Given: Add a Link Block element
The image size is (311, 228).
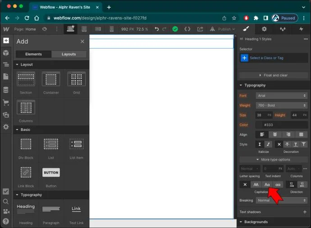Looking at the screenshot, I should click(26, 177).
